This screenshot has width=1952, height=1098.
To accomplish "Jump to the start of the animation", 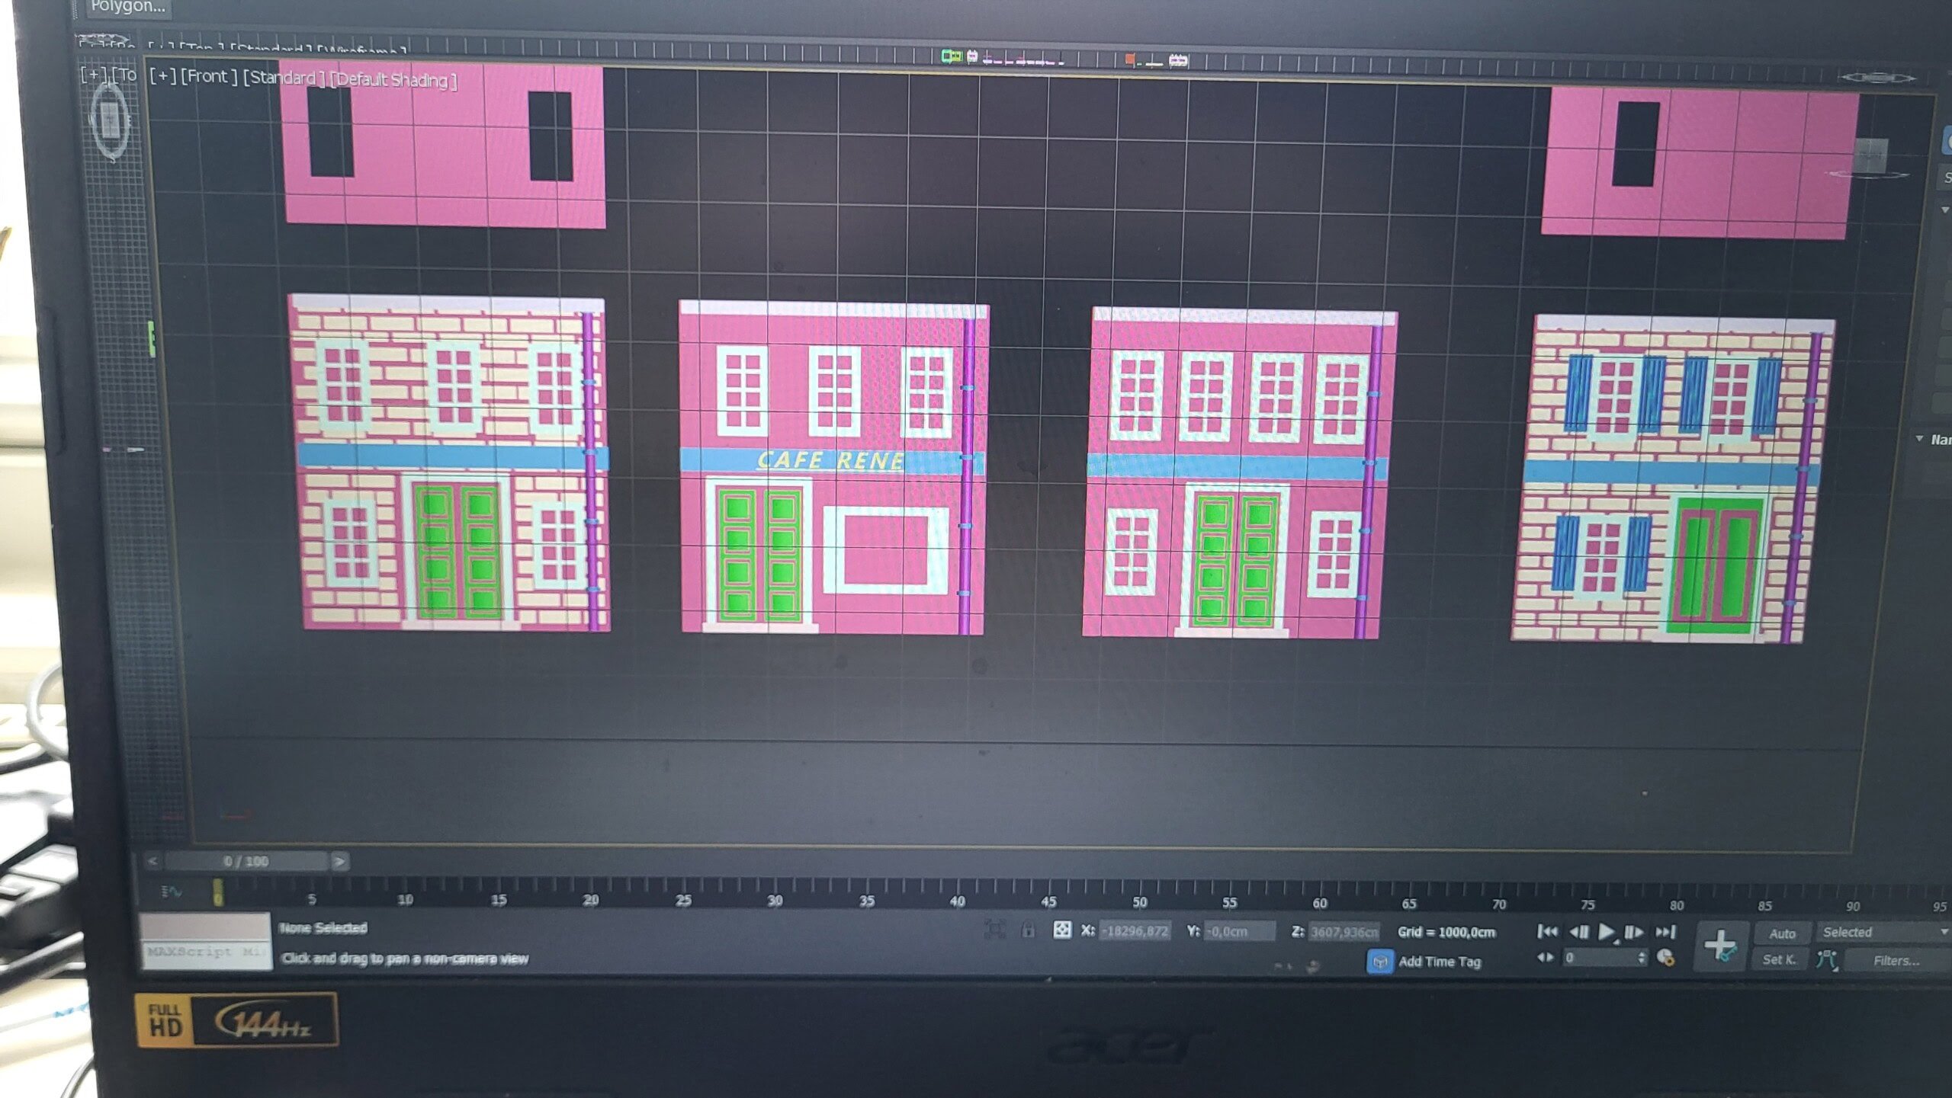I will click(x=1547, y=931).
